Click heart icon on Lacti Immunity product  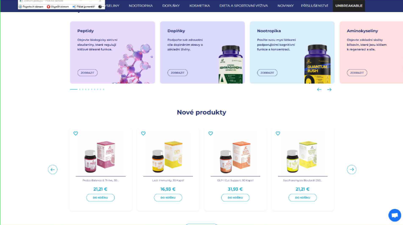pyautogui.click(x=143, y=133)
